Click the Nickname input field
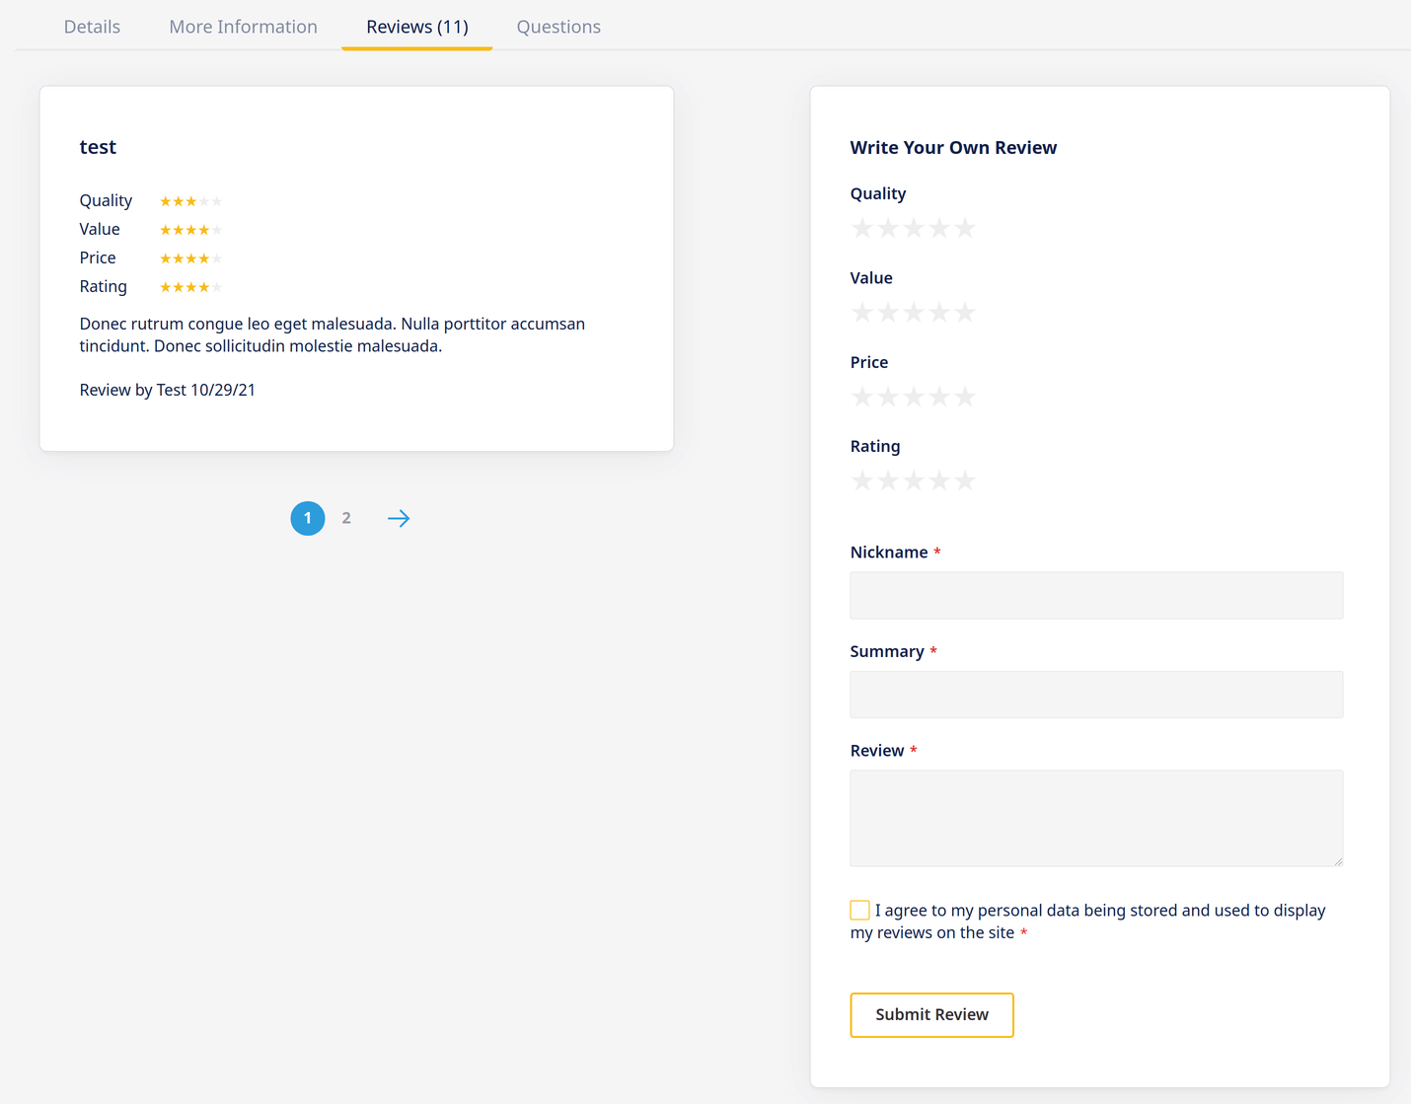This screenshot has height=1104, width=1411. (x=1096, y=596)
